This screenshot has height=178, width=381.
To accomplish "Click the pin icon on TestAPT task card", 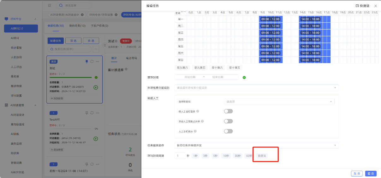I will pos(87,113).
